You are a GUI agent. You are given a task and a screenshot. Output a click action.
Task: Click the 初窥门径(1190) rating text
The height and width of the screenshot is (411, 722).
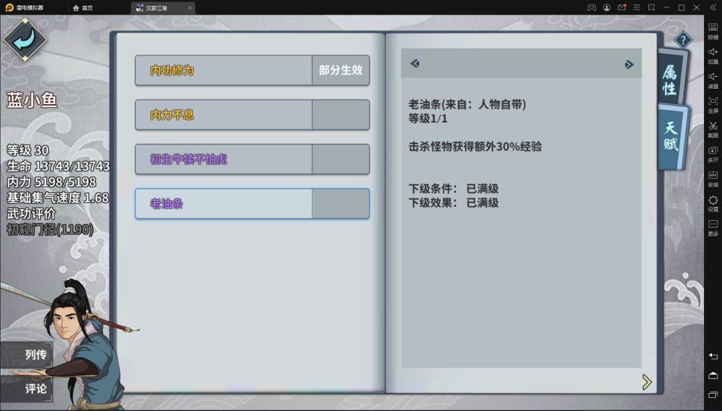click(50, 230)
